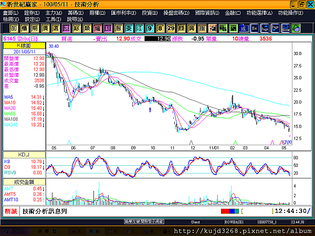Open the 國際資訊(I) menu
This screenshot has height=236, width=315.
click(x=207, y=13)
